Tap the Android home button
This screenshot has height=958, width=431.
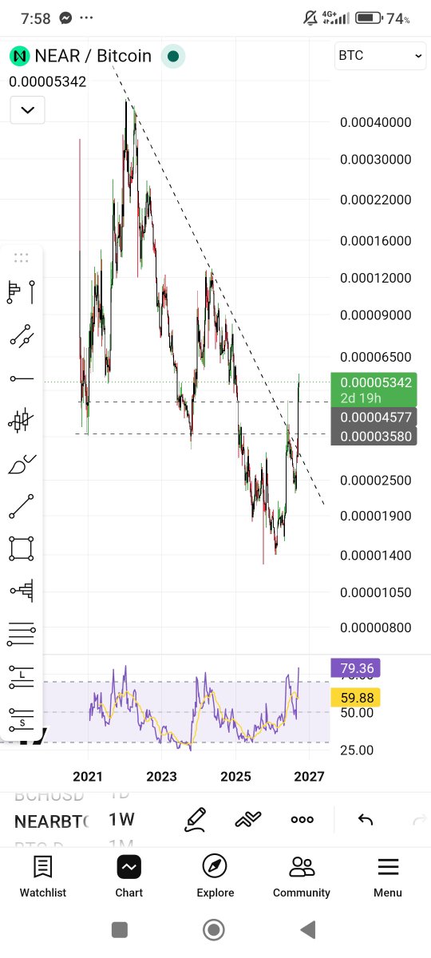213,929
